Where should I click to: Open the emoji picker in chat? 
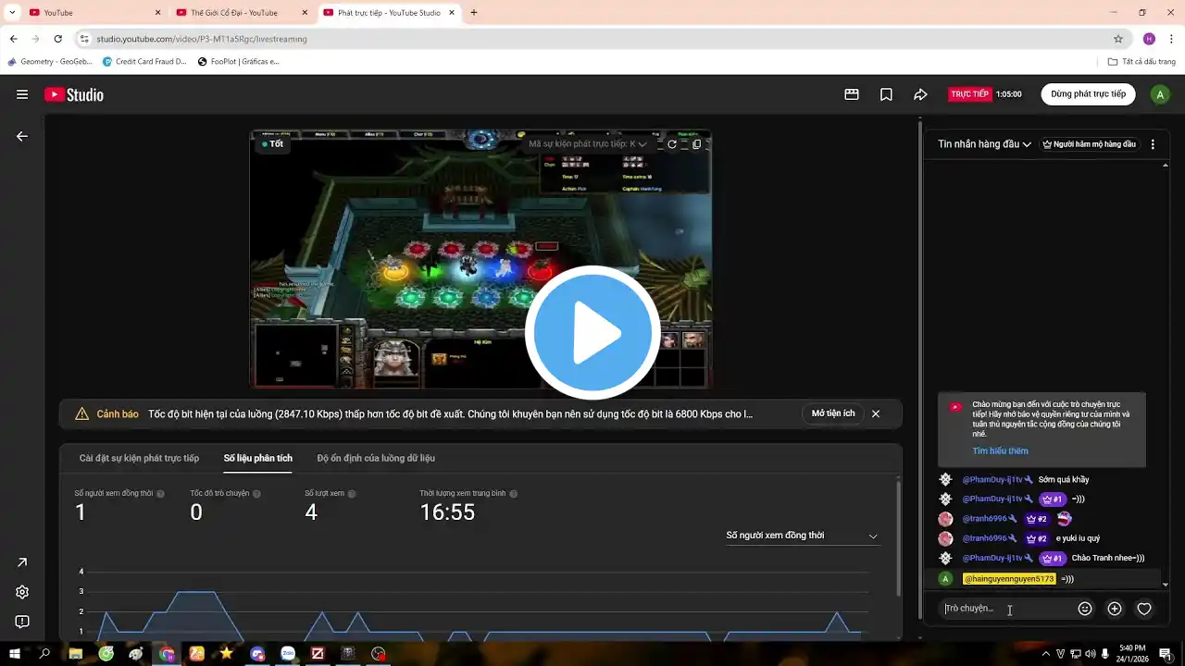pyautogui.click(x=1085, y=609)
